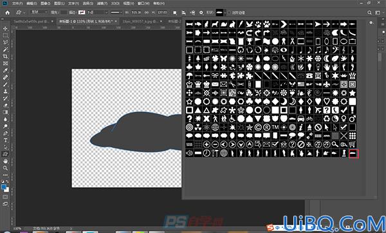The image size is (386, 233).
Task: Choose the clock custom shape
Action: pos(207,153)
